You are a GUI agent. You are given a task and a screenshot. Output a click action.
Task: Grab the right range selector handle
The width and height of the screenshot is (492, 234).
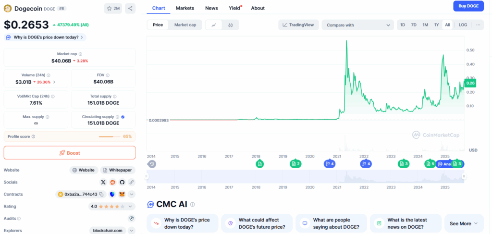coord(464,176)
